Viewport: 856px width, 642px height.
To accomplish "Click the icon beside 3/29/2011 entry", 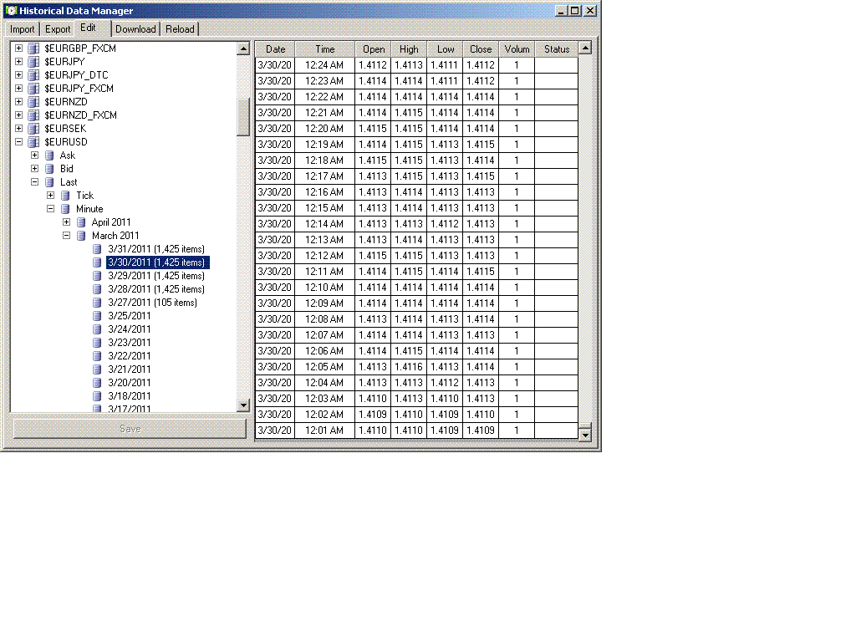I will (97, 276).
